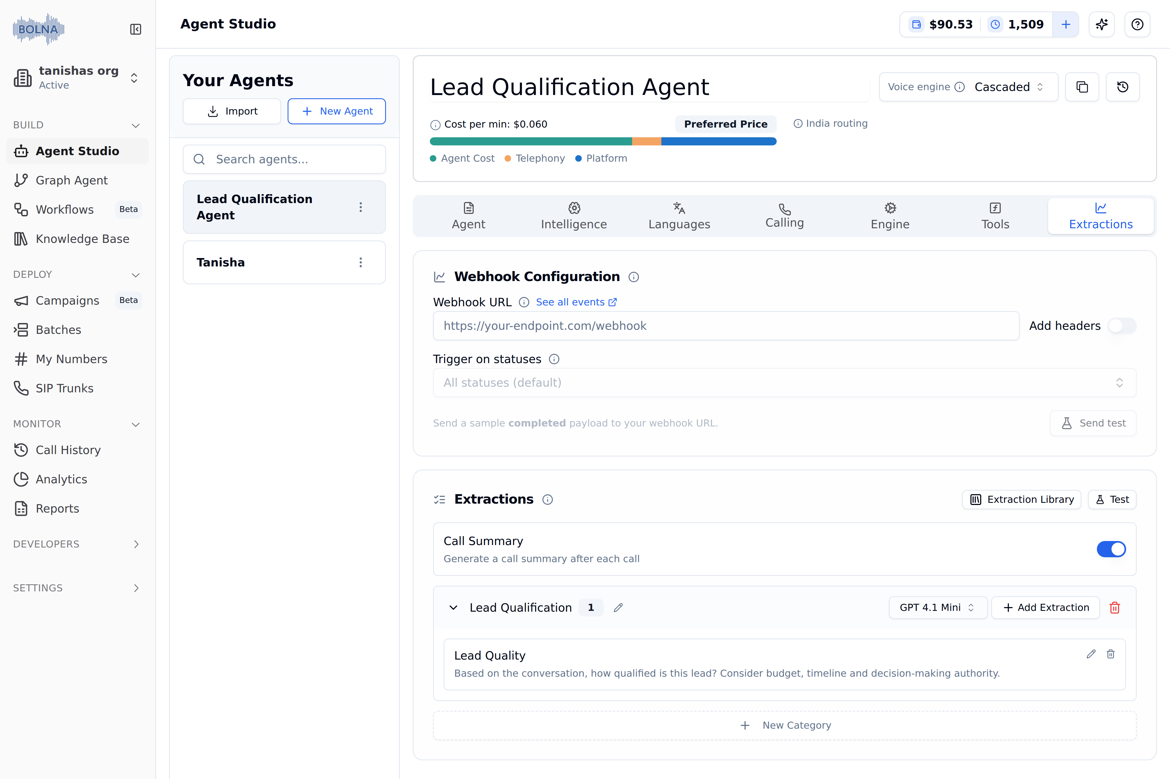The height and width of the screenshot is (779, 1170).
Task: Click the copy agent icon
Action: pos(1082,87)
